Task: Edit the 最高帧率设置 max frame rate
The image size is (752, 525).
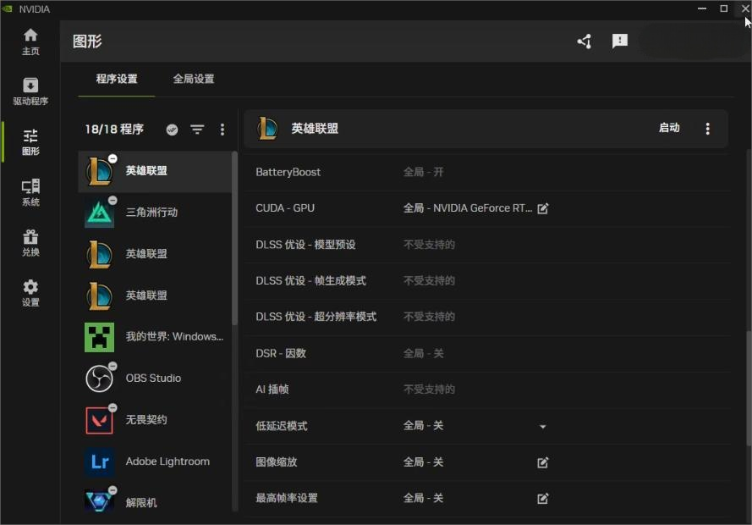Action: click(543, 499)
